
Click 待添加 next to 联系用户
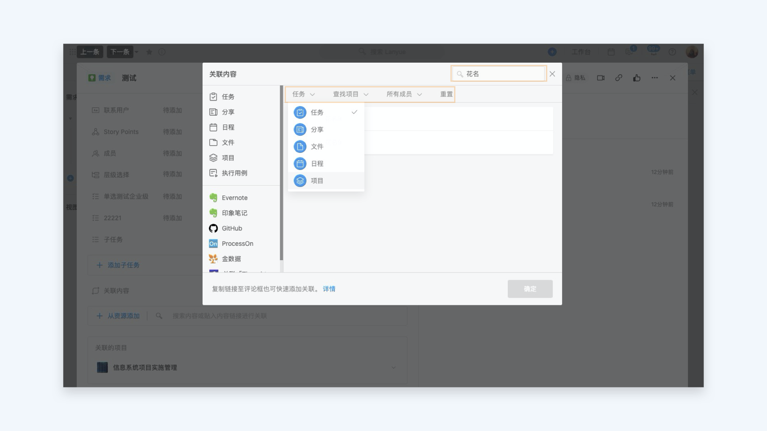172,110
